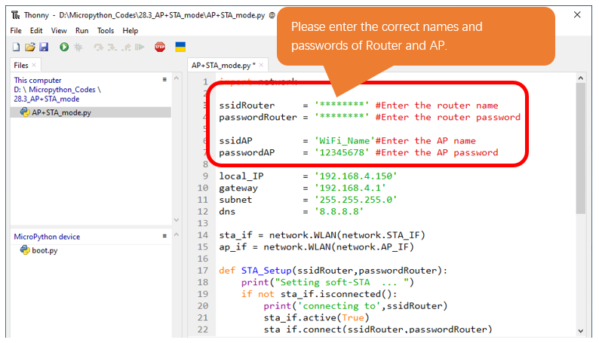Select AP+STA_mode.py in the file list
599x343 pixels.
click(x=91, y=112)
